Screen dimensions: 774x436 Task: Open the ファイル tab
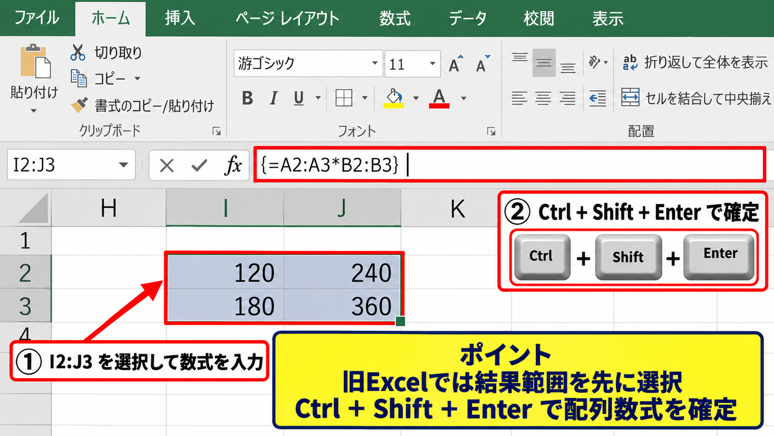(37, 18)
